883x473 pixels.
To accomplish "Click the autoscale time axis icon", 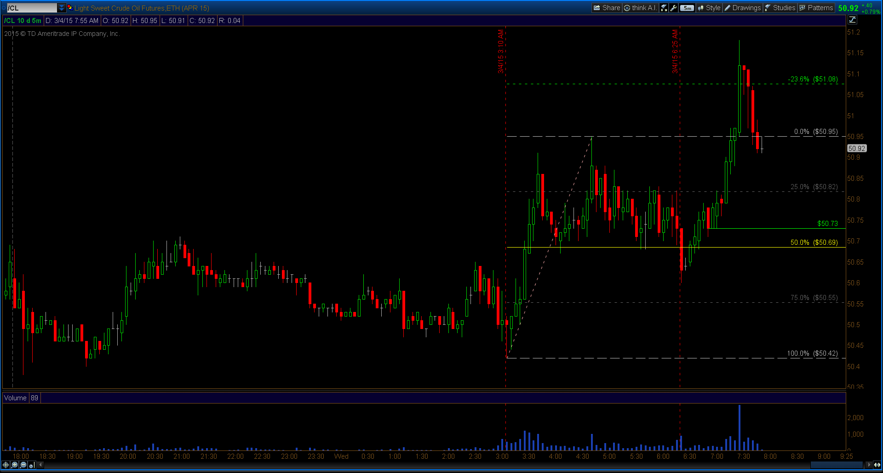I will point(32,465).
